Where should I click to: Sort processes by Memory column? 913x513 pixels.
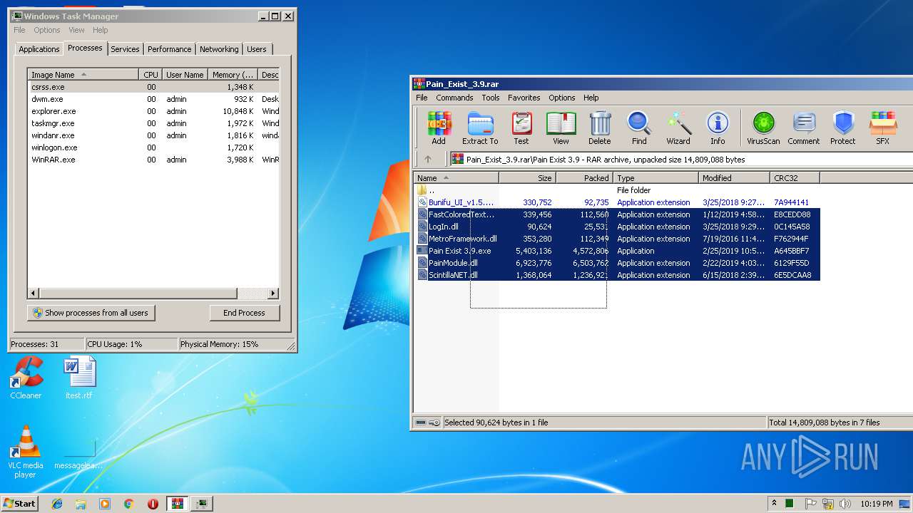click(233, 75)
